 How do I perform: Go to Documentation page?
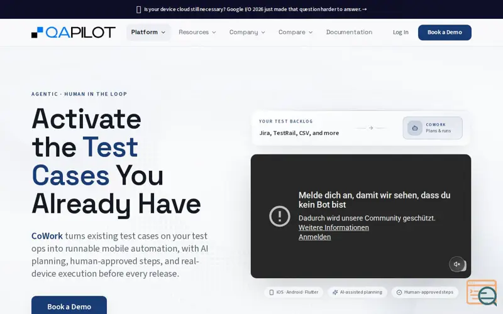[x=349, y=33]
